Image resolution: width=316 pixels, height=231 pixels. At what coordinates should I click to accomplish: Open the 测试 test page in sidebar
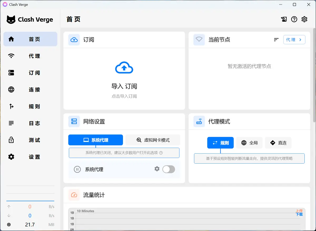click(x=30, y=140)
